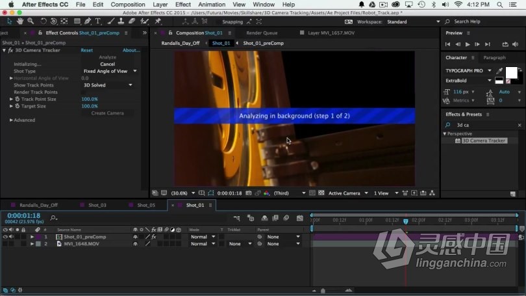Toggle Target Size stopwatch
Viewport: 526px width, 296px height.
click(x=18, y=106)
